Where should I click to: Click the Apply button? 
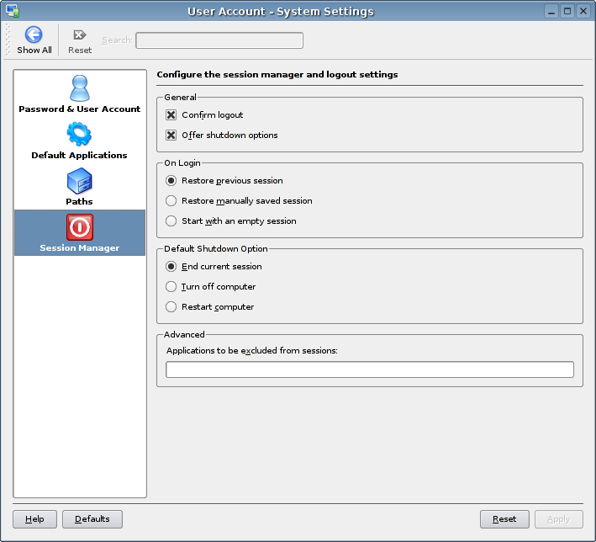coord(558,519)
